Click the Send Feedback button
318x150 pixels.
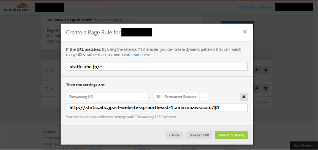coord(304,145)
